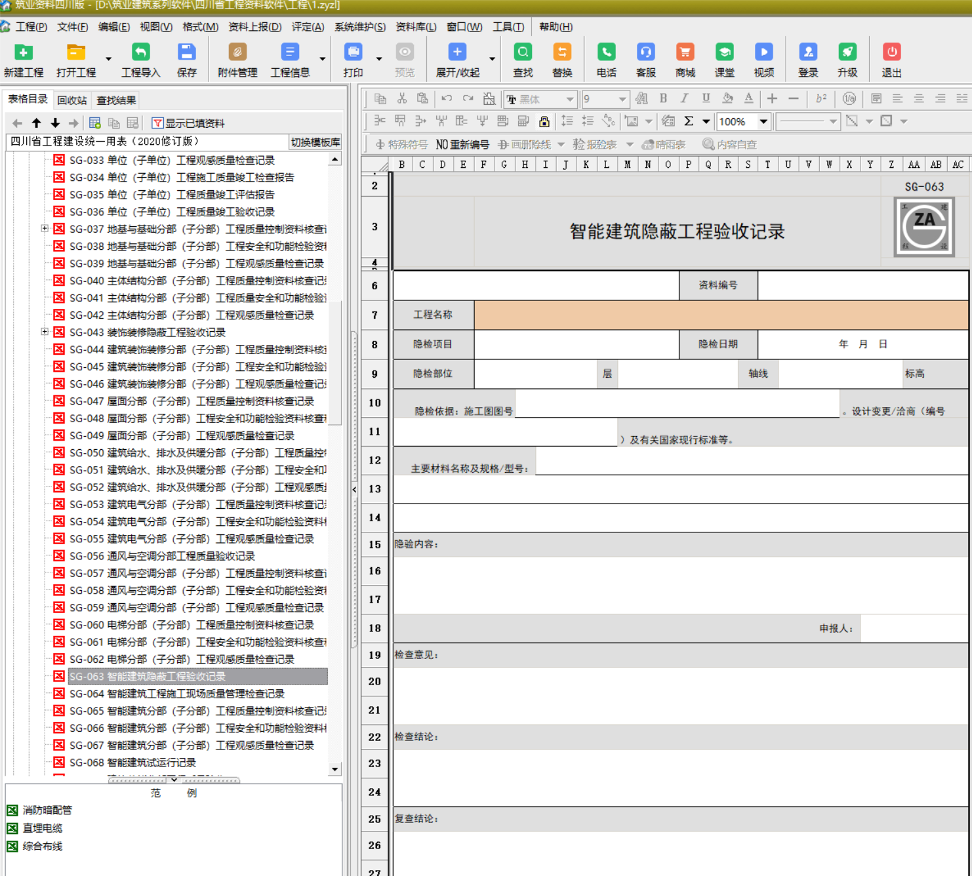Open the 编辑(E) menu

pos(114,27)
